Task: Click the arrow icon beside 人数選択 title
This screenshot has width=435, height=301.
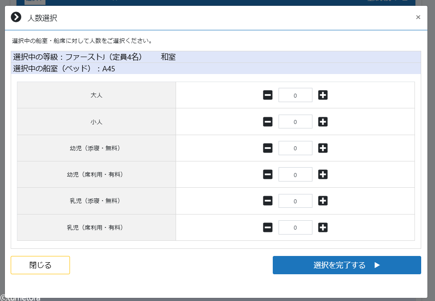Action: click(16, 17)
